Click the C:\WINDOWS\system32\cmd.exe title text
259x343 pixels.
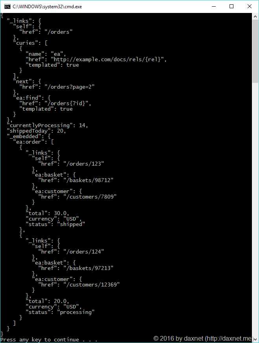pyautogui.click(x=47, y=7)
